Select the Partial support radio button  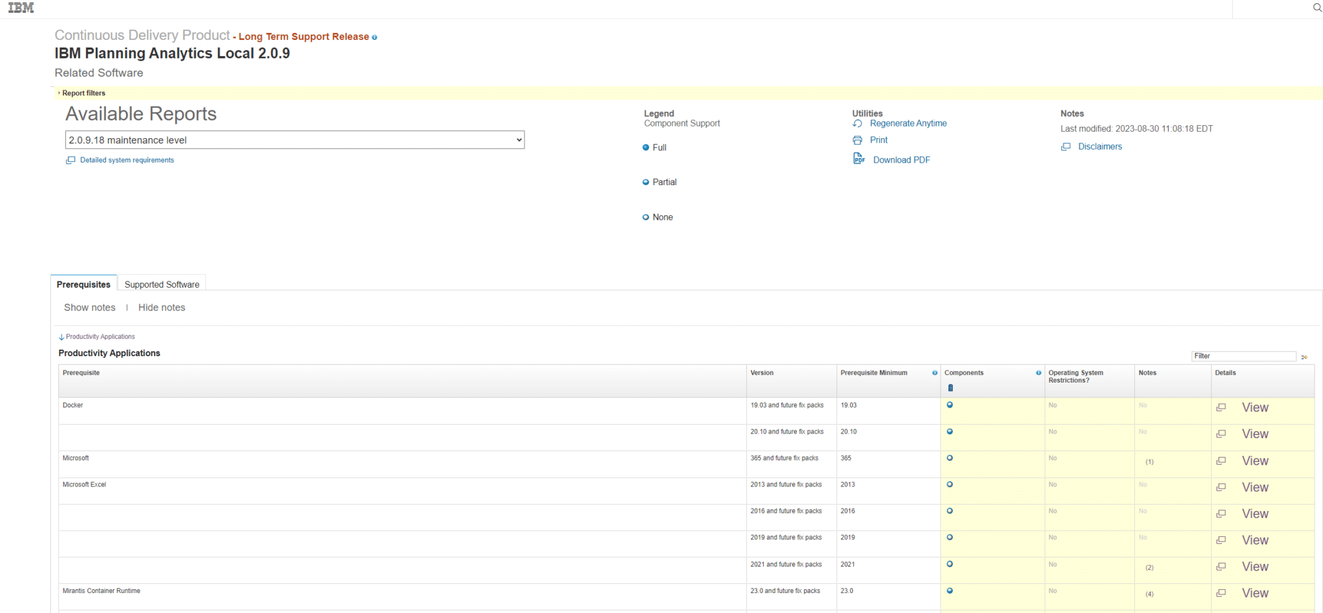click(645, 181)
